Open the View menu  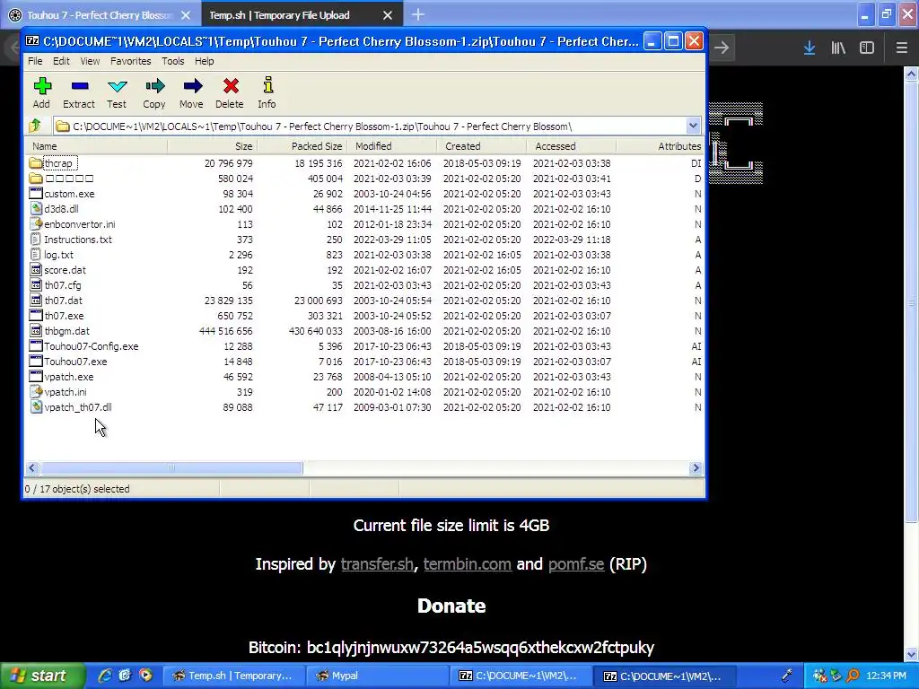pos(90,61)
